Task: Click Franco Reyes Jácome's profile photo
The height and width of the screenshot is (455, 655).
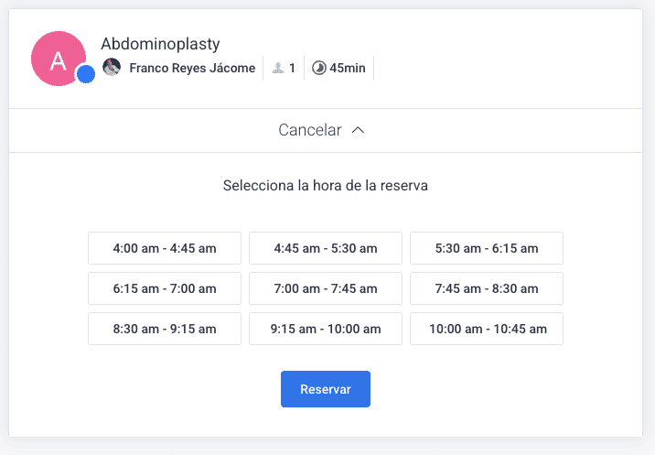Action: (112, 68)
